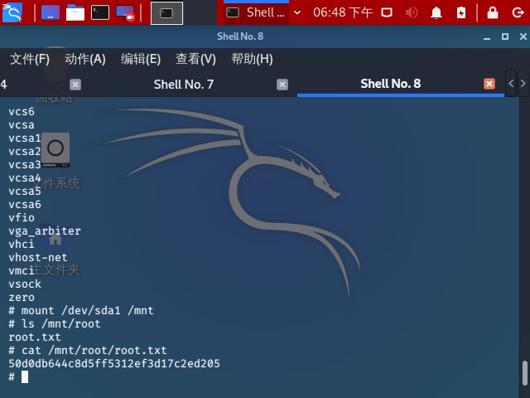Open the file manager launcher icon
The width and height of the screenshot is (530, 398).
tap(75, 12)
